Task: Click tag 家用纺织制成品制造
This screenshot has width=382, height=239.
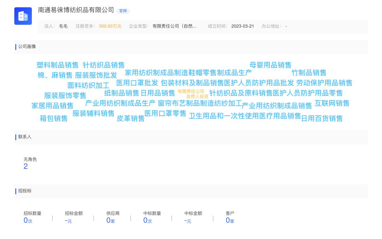Action: 156,73
